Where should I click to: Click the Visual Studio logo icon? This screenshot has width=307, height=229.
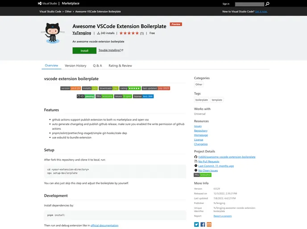point(40,3)
